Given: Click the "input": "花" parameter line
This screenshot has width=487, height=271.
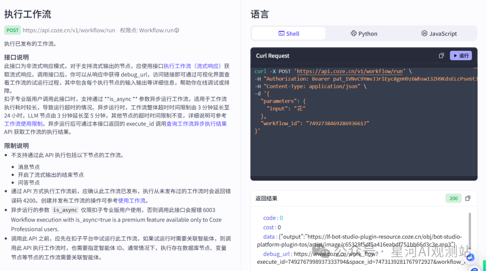Looking at the screenshot, I should coord(286,108).
